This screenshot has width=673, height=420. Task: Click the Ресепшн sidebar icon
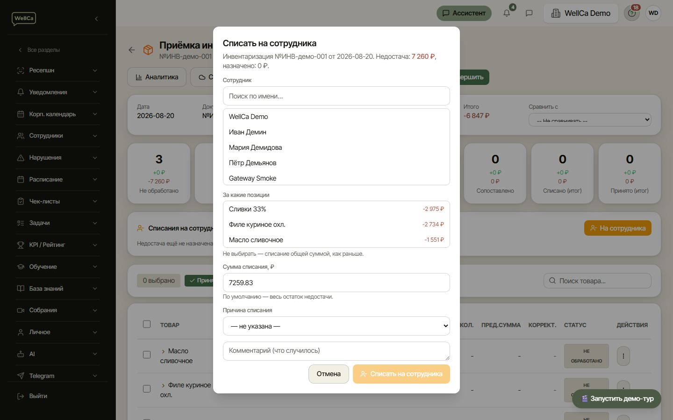21,70
